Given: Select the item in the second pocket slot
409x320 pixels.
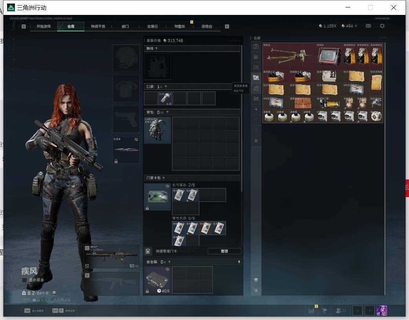Looking at the screenshot, I should click(x=165, y=99).
